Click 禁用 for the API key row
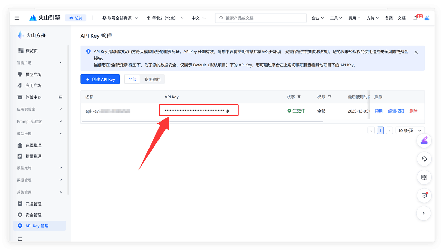 379,111
